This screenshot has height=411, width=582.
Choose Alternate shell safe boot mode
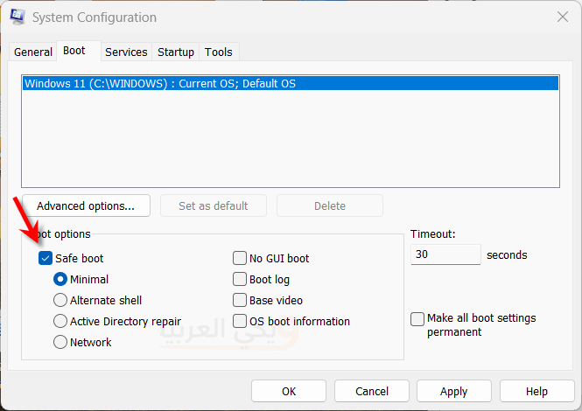point(60,300)
